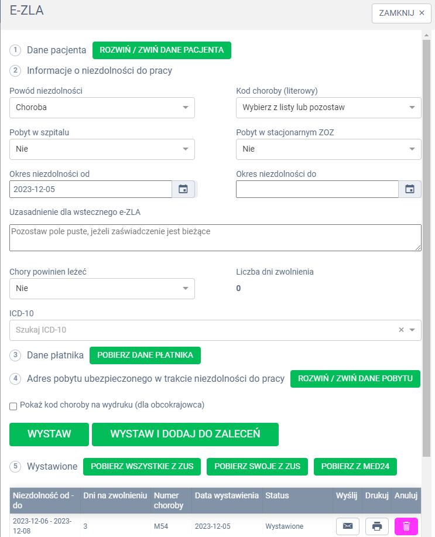435x537 pixels.
Task: Click 'Pobierz dane płatnika' button
Action: click(x=145, y=355)
